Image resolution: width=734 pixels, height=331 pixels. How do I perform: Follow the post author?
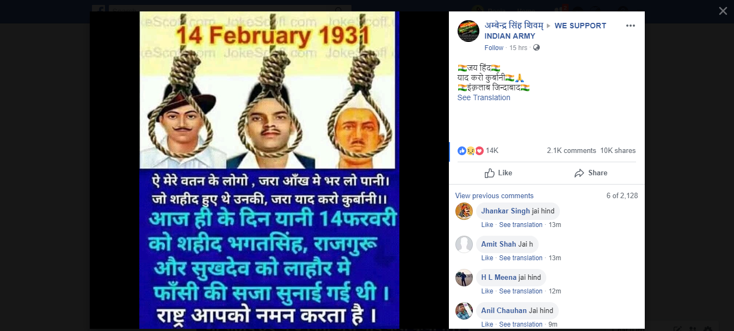(494, 48)
